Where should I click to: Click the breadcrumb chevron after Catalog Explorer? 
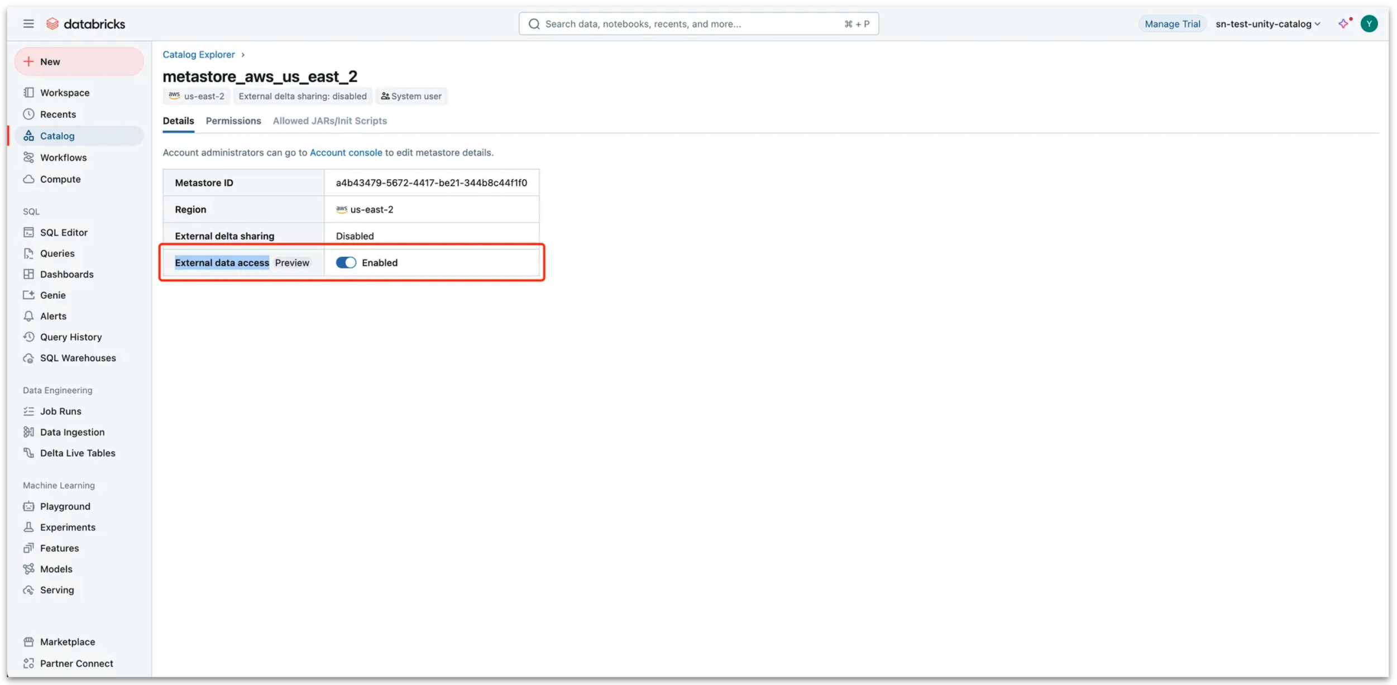coord(243,55)
